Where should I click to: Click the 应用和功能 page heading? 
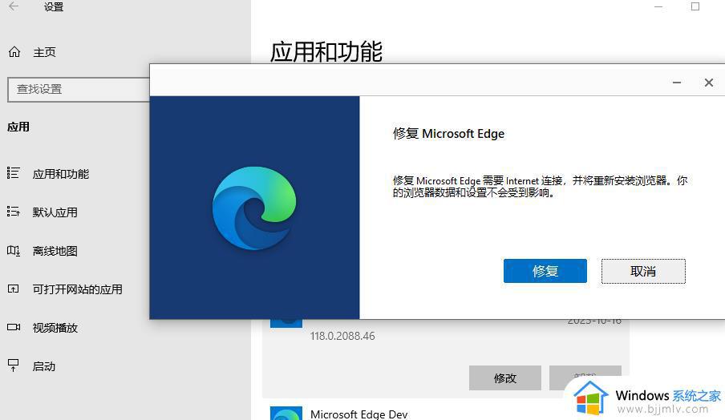click(x=326, y=51)
